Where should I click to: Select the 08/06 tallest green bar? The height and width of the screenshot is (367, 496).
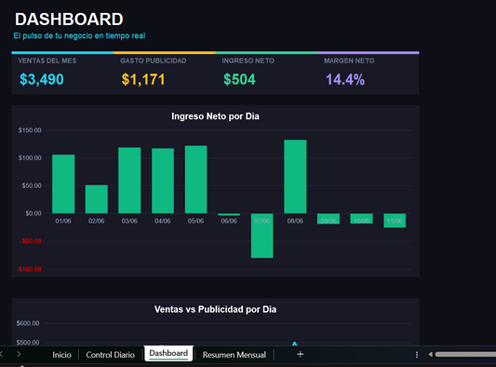(295, 176)
